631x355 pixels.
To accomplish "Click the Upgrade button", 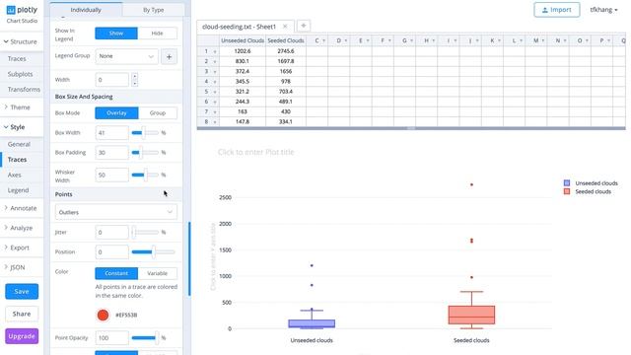I will tap(22, 336).
